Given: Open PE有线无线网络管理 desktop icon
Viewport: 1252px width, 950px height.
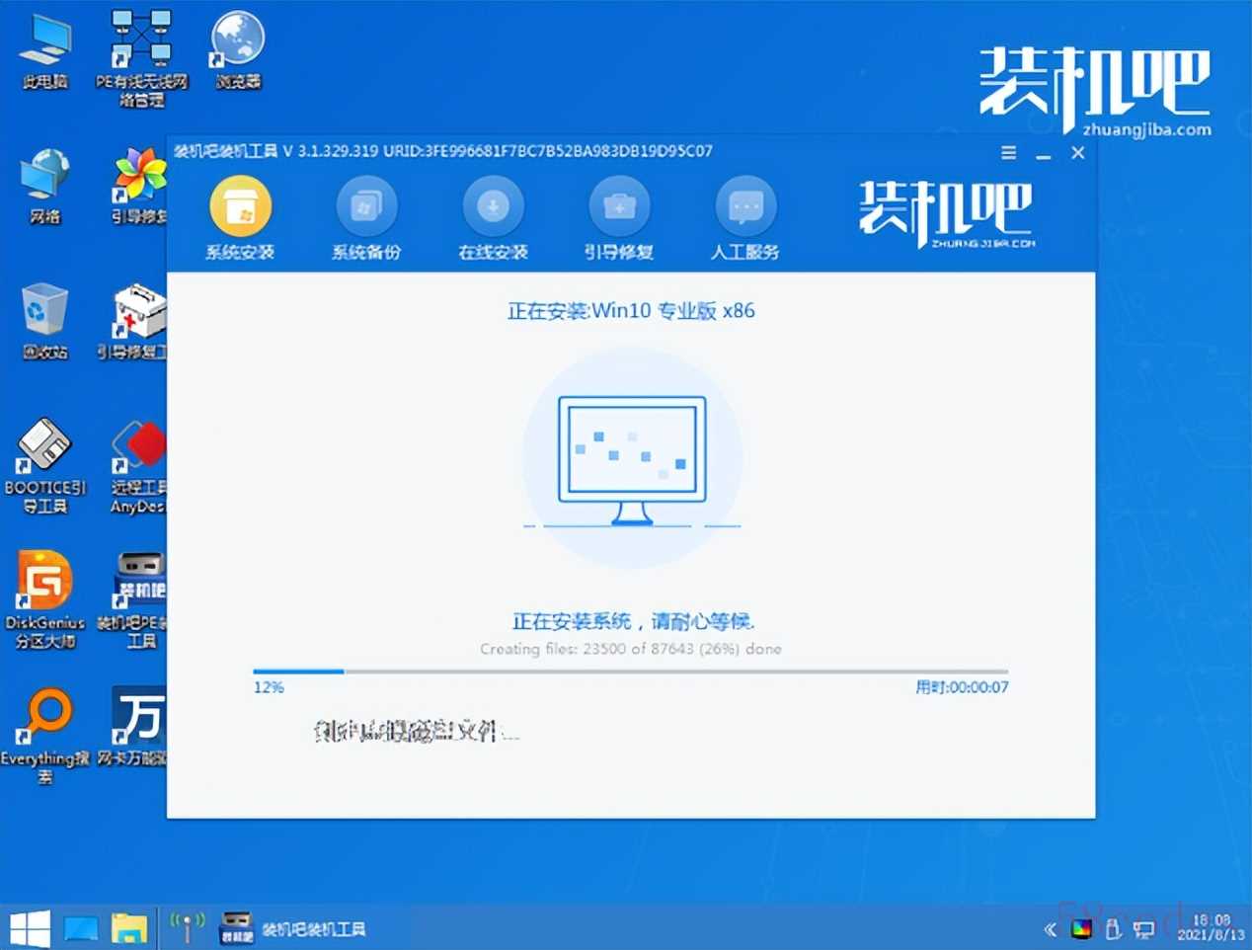Looking at the screenshot, I should 141,59.
